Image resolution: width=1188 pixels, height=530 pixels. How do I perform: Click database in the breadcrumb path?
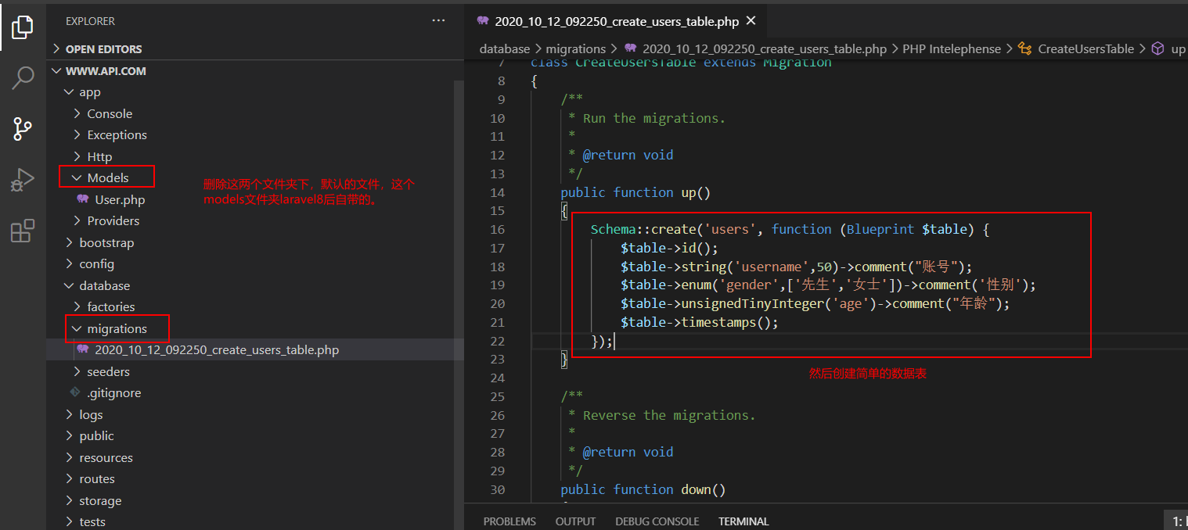[x=505, y=48]
